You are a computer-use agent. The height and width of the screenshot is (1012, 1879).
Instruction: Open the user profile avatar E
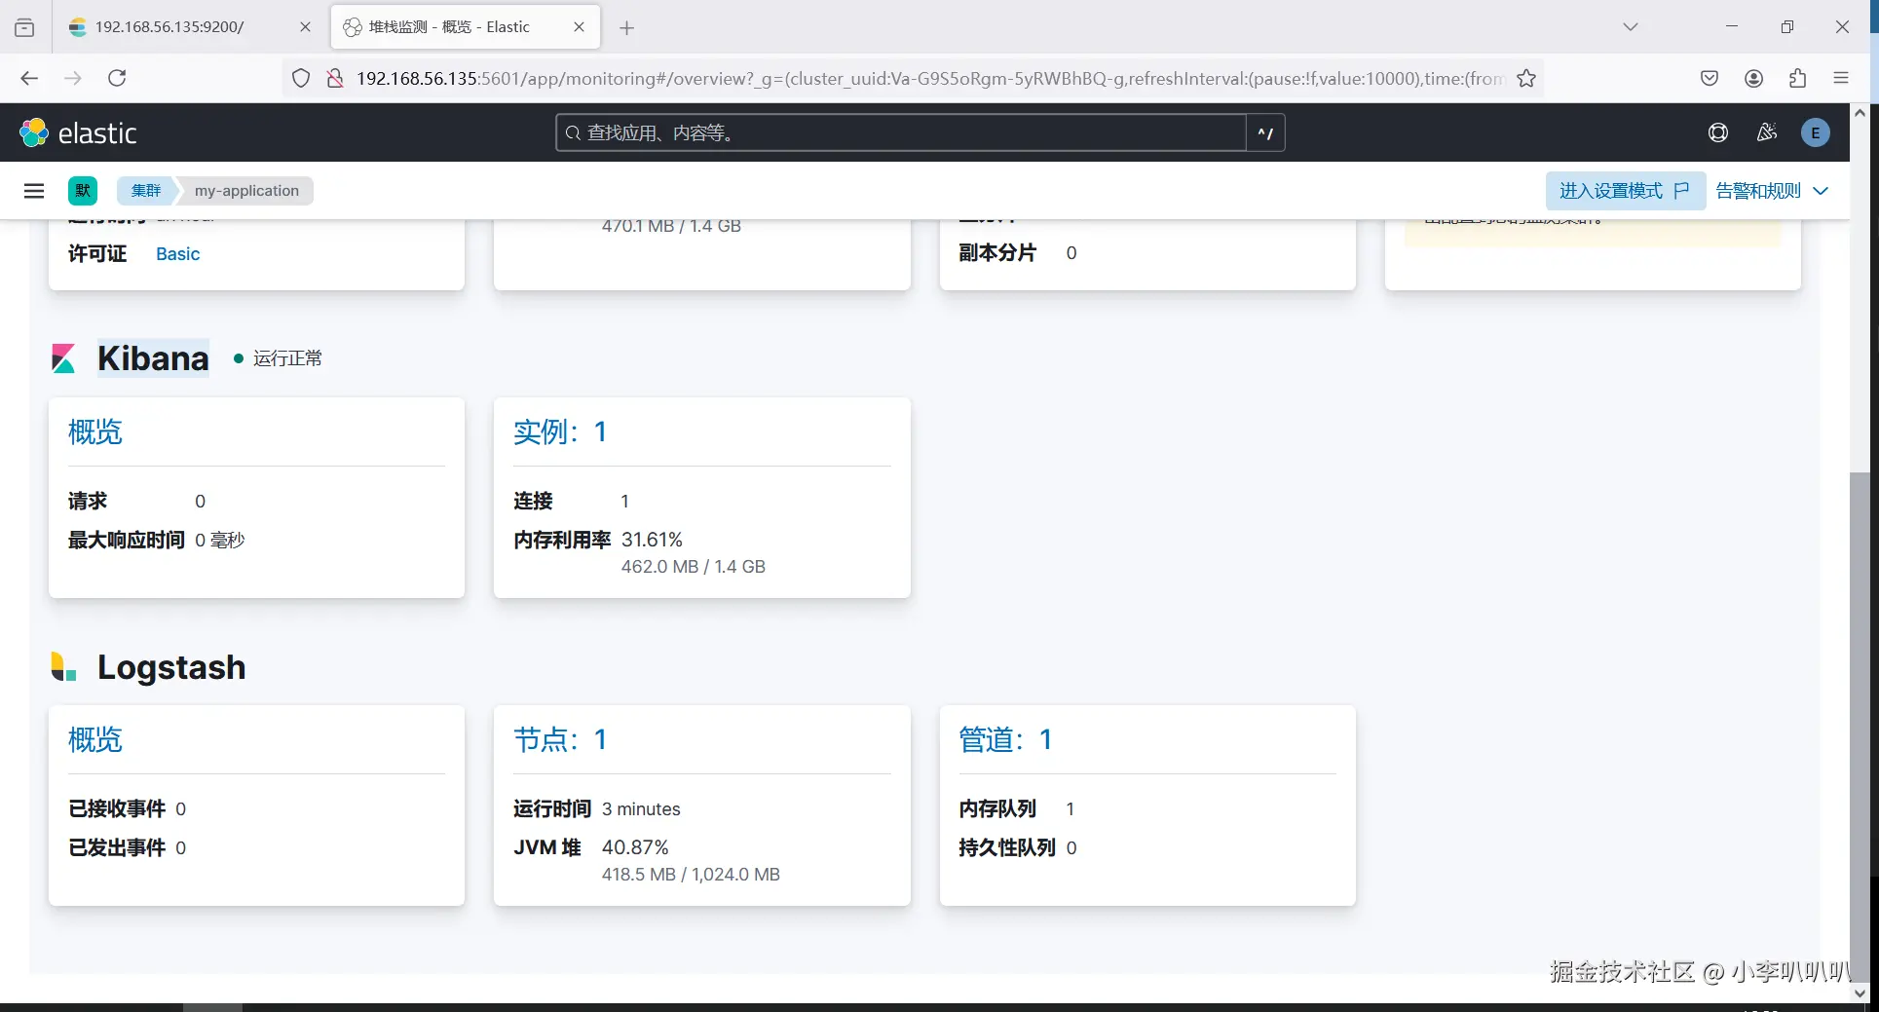pyautogui.click(x=1816, y=132)
